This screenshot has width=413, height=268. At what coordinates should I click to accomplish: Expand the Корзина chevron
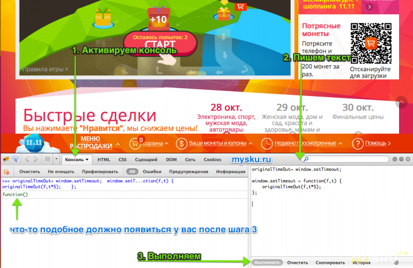[x=166, y=144]
